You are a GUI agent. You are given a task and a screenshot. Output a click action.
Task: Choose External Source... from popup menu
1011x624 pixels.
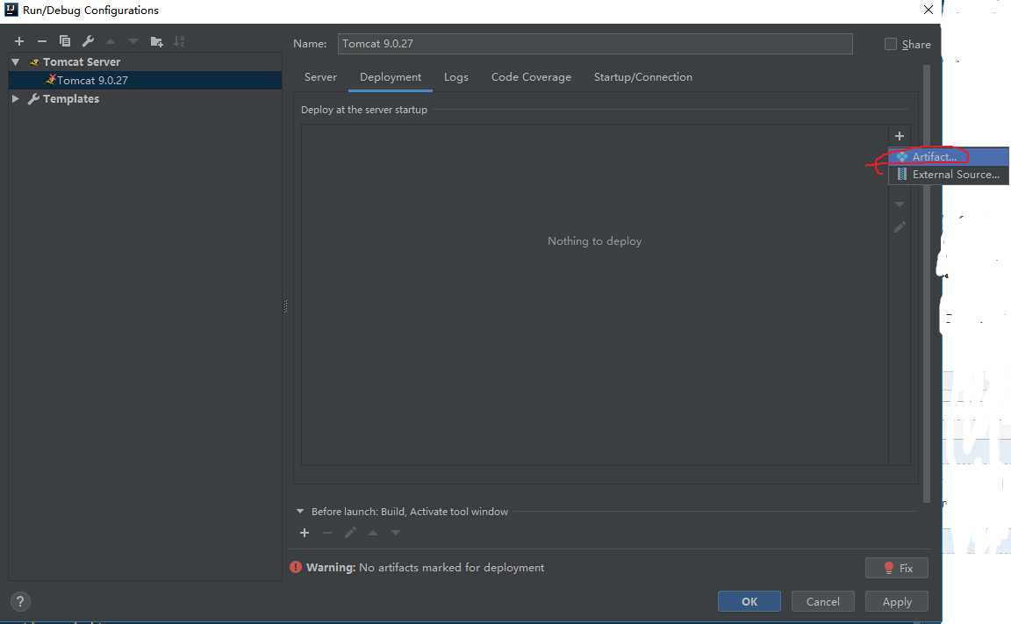[x=949, y=175]
